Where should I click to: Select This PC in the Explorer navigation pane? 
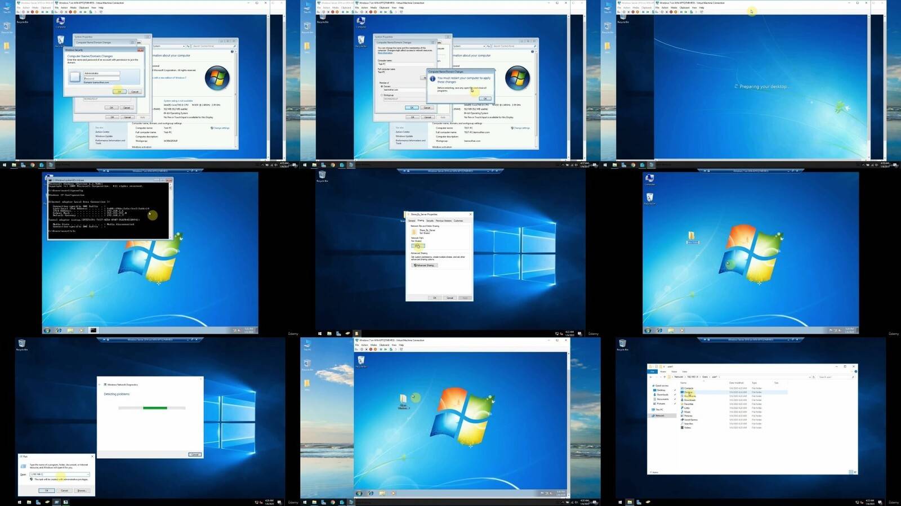658,409
